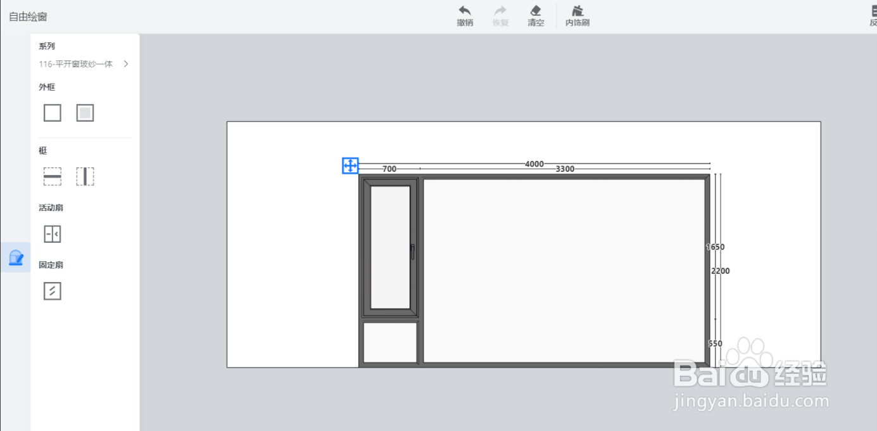Click the 自由绘窗 title text
Image resolution: width=877 pixels, height=431 pixels.
[x=28, y=16]
